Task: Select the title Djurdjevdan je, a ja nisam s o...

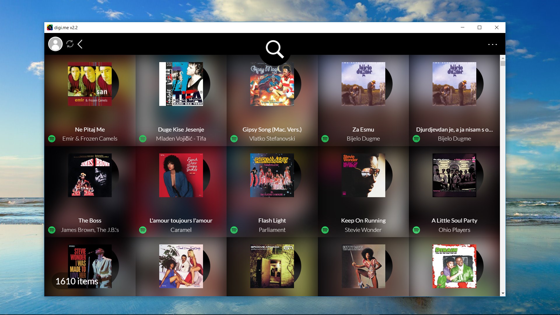Action: (x=454, y=129)
